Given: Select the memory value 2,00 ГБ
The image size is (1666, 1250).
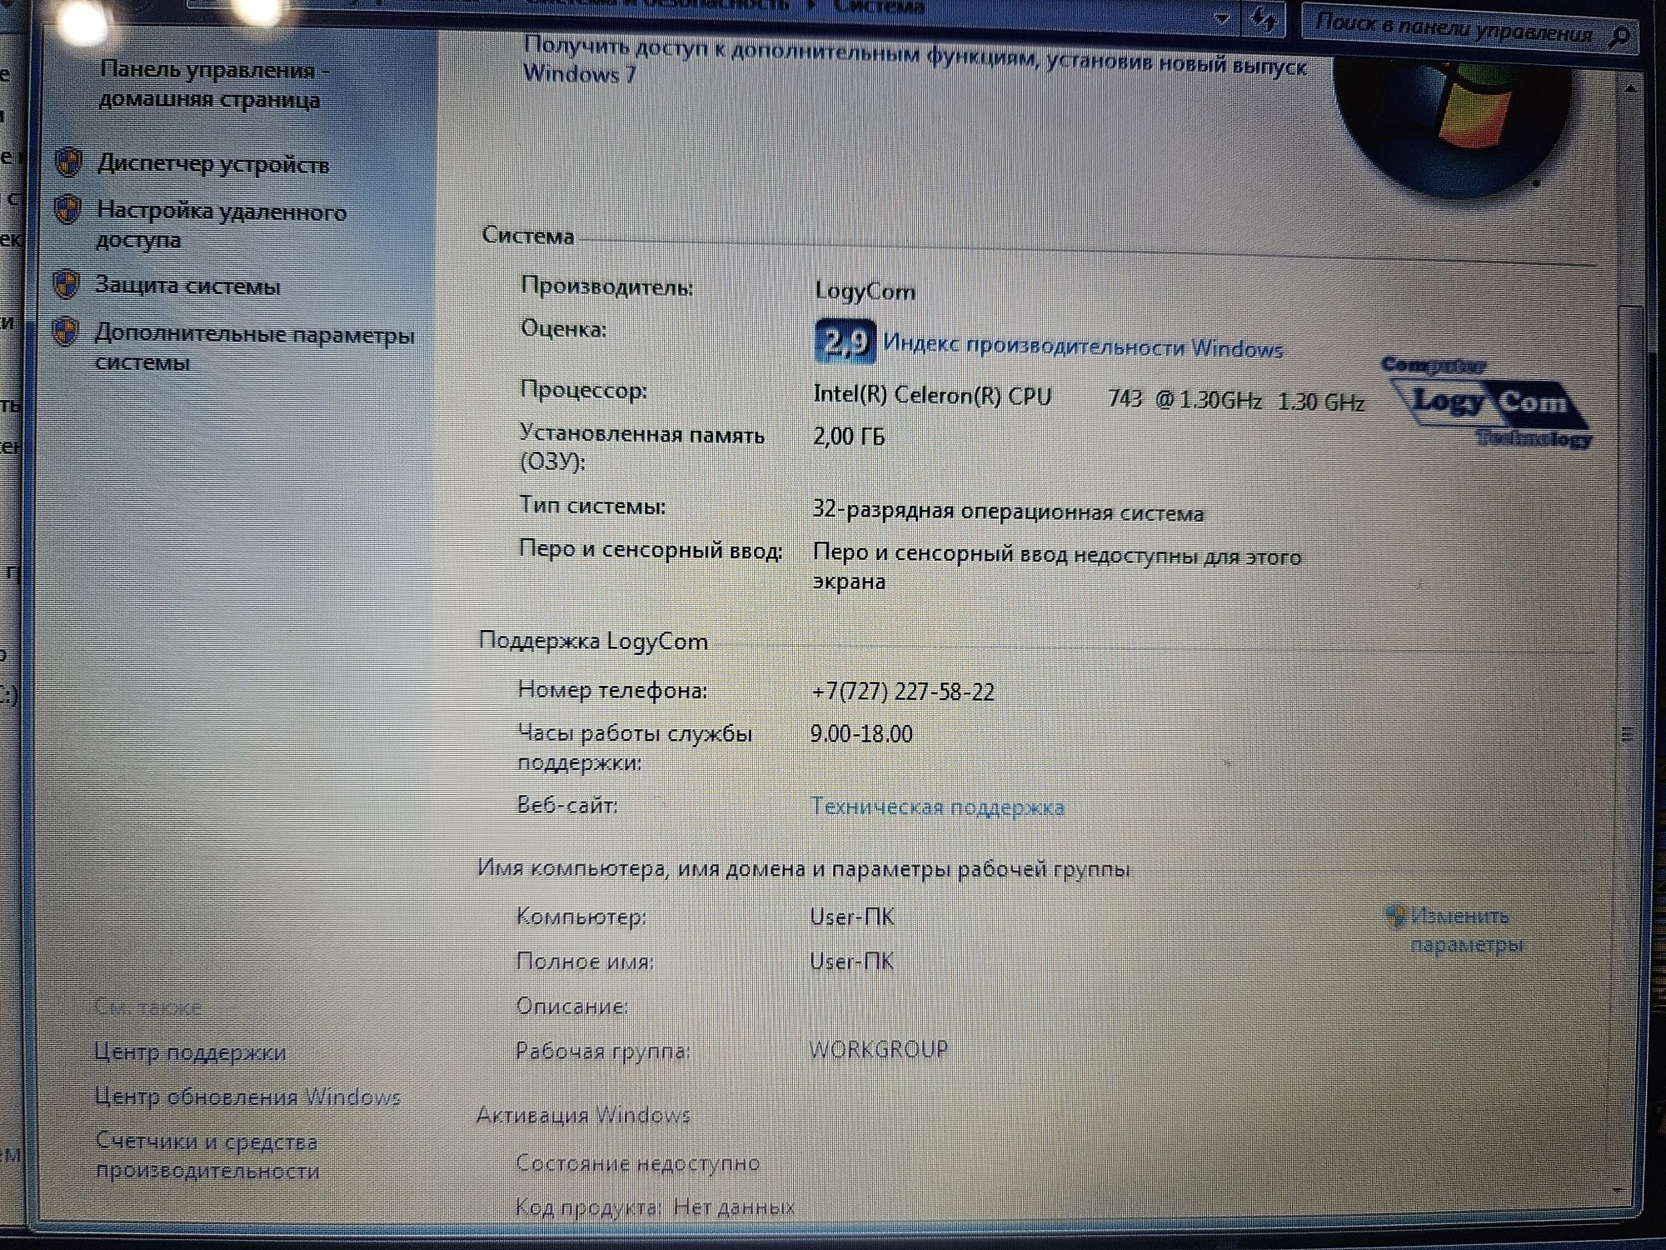Looking at the screenshot, I should point(849,437).
